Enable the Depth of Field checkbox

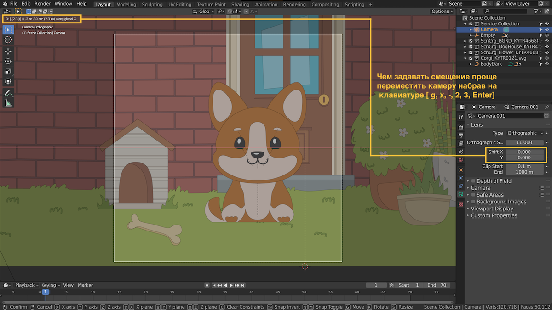pyautogui.click(x=472, y=181)
